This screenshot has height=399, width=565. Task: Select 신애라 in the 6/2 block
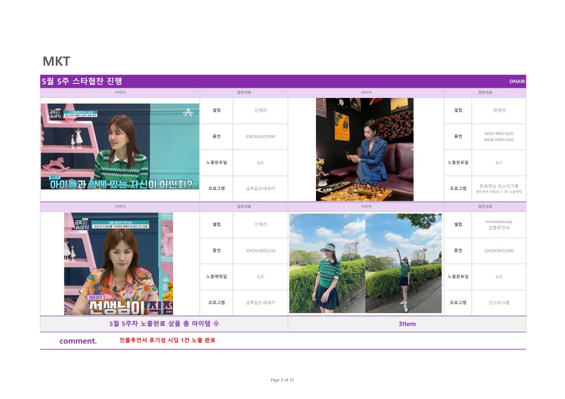(261, 111)
